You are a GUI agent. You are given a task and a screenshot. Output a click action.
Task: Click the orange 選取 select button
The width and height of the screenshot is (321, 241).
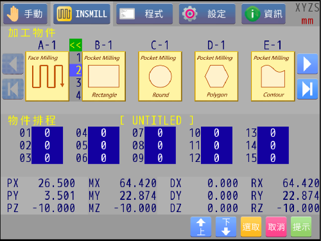pos(251,227)
